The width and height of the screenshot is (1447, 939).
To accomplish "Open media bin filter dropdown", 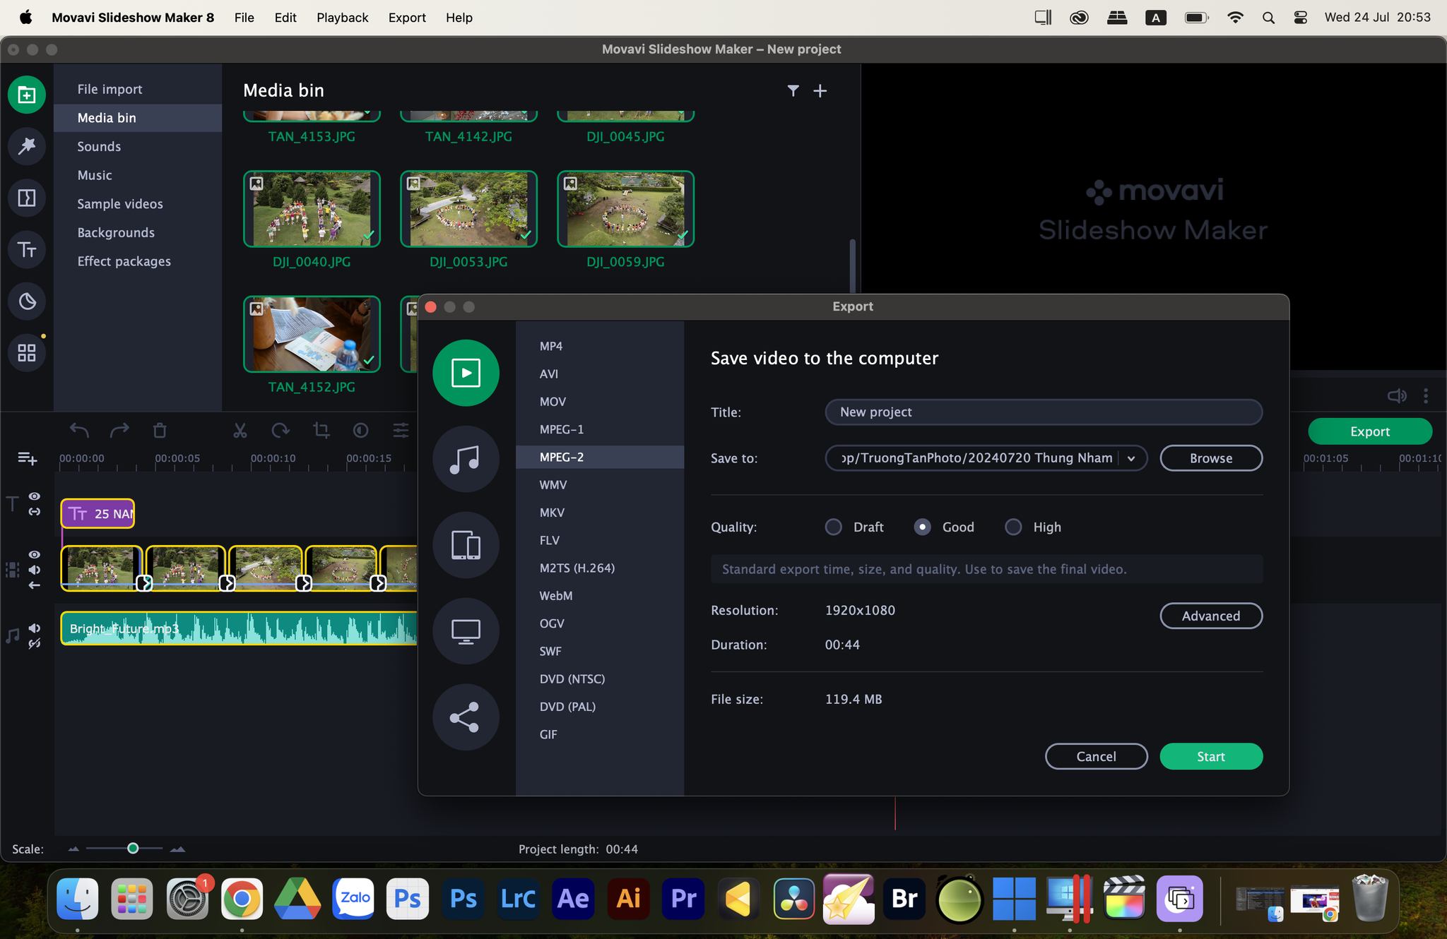I will click(793, 91).
